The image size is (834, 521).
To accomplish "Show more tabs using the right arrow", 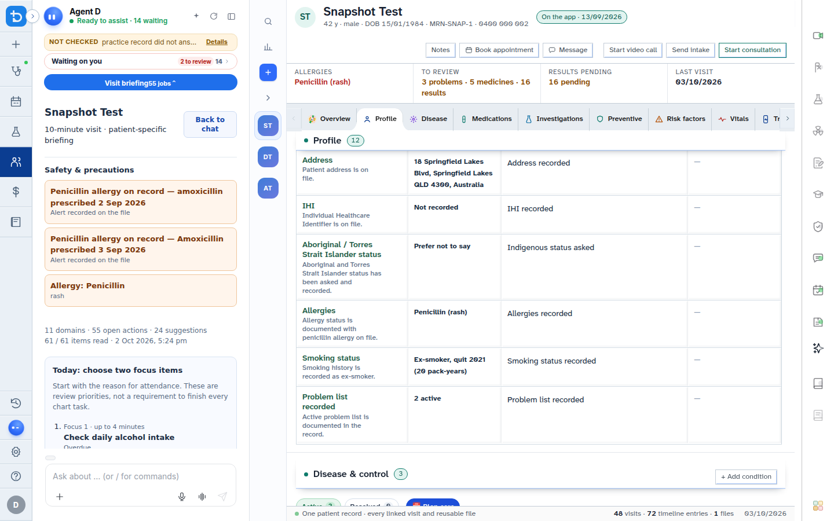I will pyautogui.click(x=788, y=119).
